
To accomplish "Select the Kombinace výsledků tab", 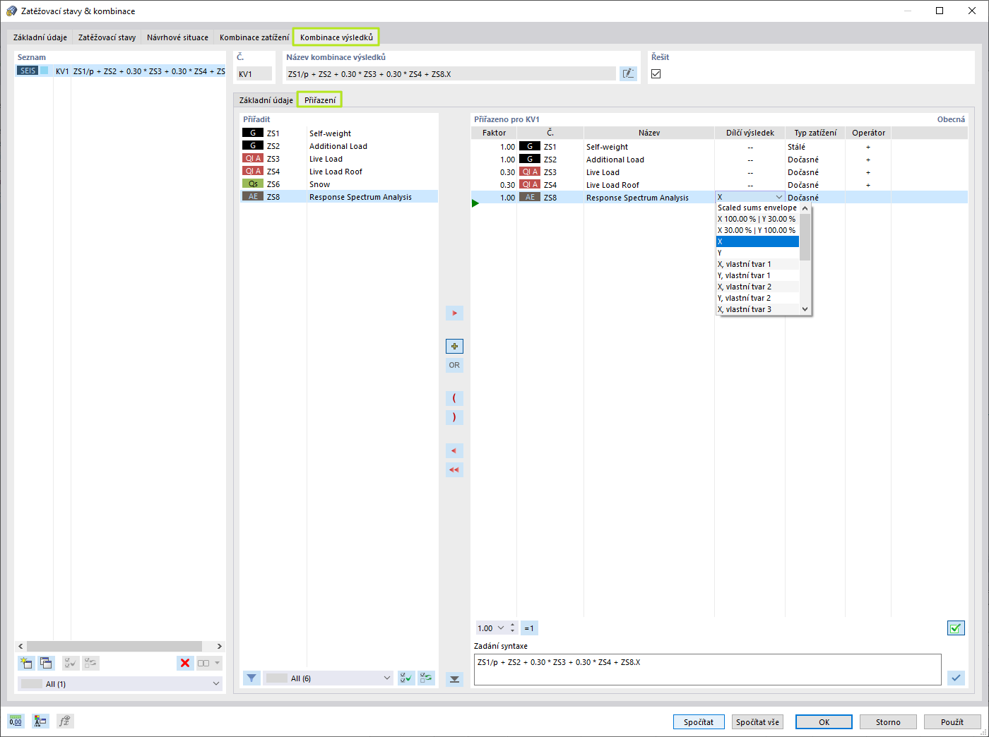I will (336, 37).
